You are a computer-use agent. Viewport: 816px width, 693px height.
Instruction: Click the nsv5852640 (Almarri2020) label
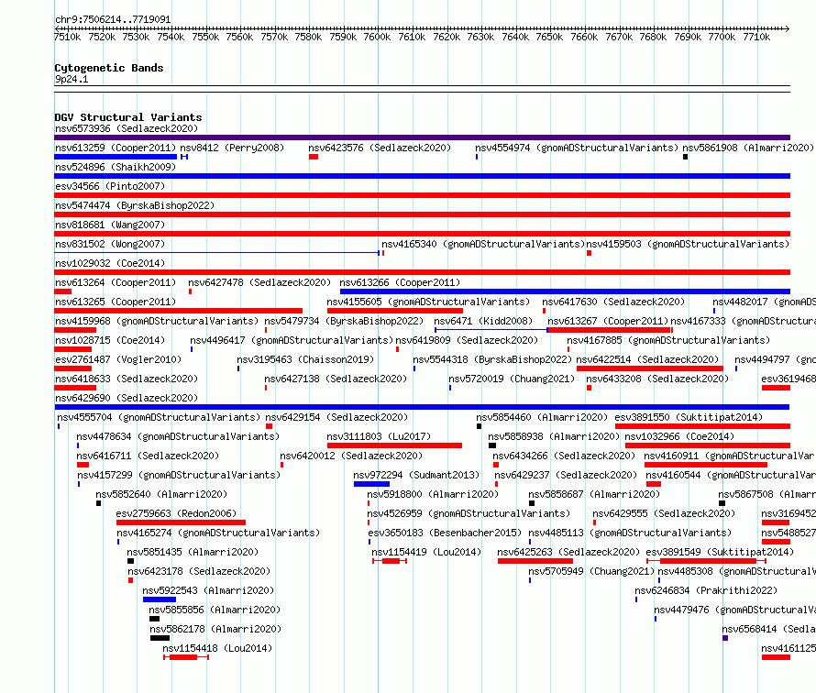(x=161, y=494)
